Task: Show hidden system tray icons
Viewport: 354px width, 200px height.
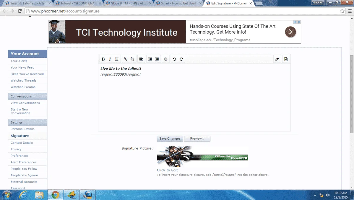Action: [x=315, y=195]
